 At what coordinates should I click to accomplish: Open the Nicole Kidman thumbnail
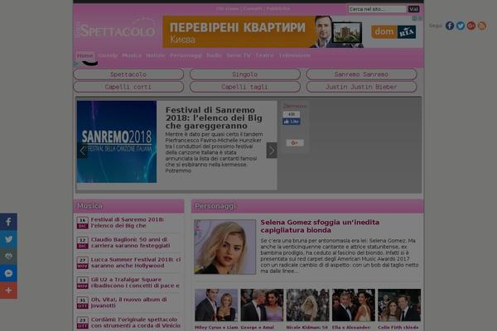pyautogui.click(x=308, y=305)
